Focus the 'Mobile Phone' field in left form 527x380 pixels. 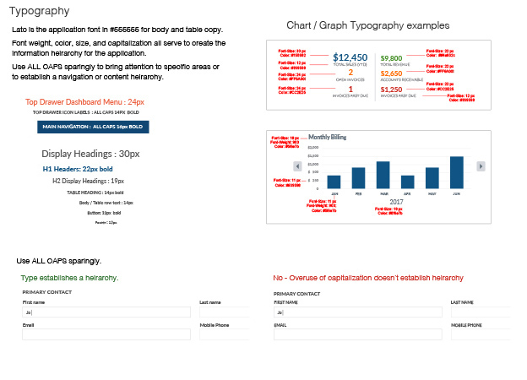pos(224,334)
